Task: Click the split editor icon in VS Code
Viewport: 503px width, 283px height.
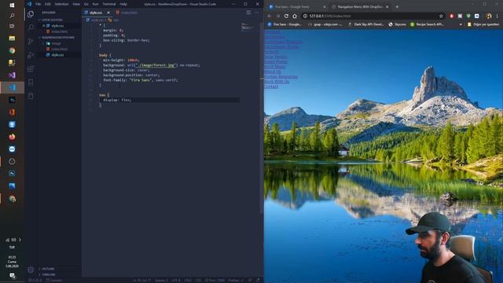Action: click(248, 13)
